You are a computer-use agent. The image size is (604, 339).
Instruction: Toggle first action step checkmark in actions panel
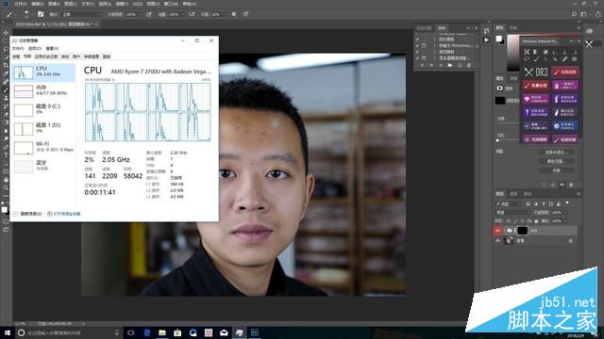(417, 40)
